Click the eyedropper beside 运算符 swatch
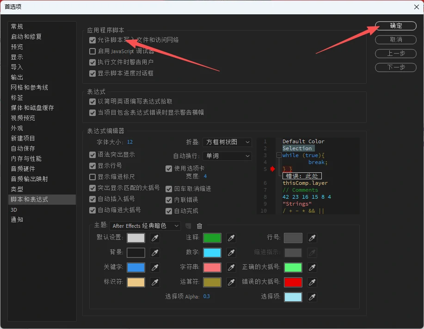Screen dimensions: 424x329 coord(231,282)
